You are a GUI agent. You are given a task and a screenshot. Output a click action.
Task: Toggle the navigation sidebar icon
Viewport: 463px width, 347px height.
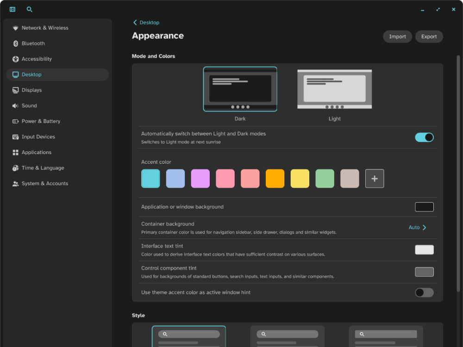tap(13, 9)
